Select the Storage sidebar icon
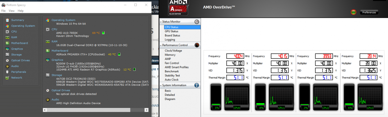 pos(7,55)
